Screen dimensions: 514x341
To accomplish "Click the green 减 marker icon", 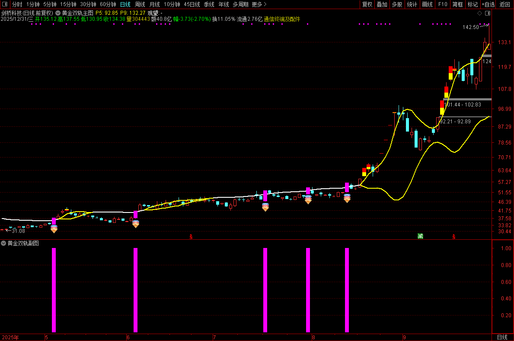I will click(420, 236).
